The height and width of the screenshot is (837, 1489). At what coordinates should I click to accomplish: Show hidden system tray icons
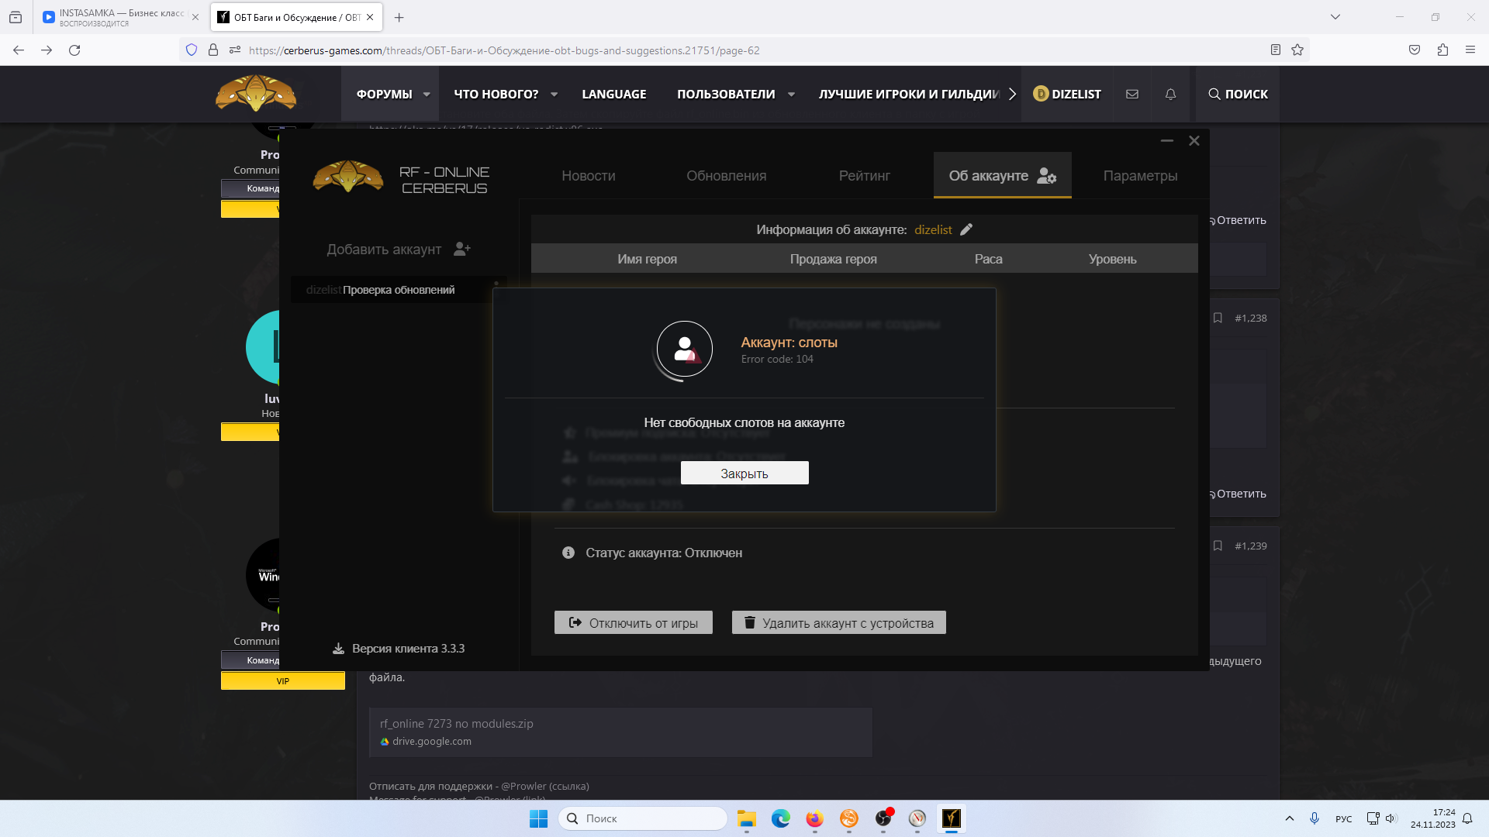[x=1290, y=819]
